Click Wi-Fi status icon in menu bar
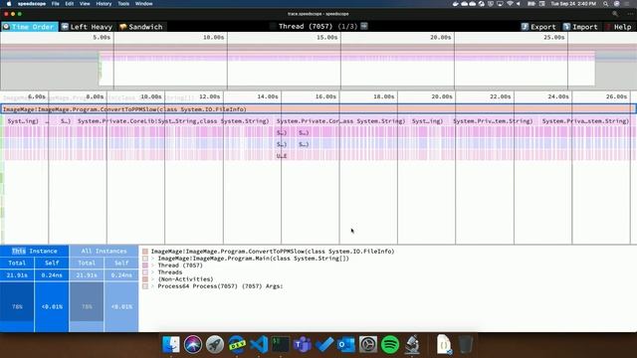The image size is (637, 358). [510, 4]
